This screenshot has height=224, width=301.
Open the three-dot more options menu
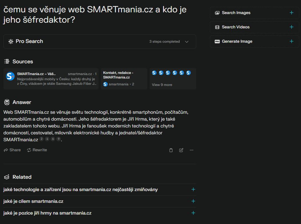click(191, 150)
